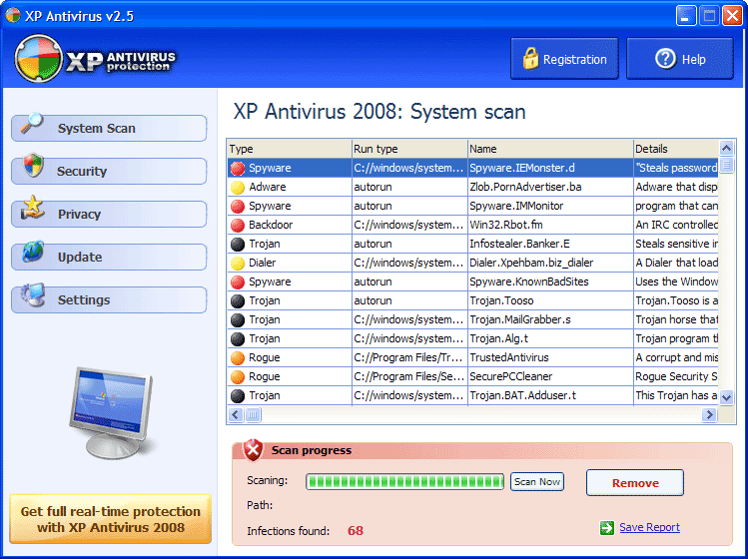
Task: Click black dot of Trojan.MailGrabber.s row
Action: tap(238, 320)
